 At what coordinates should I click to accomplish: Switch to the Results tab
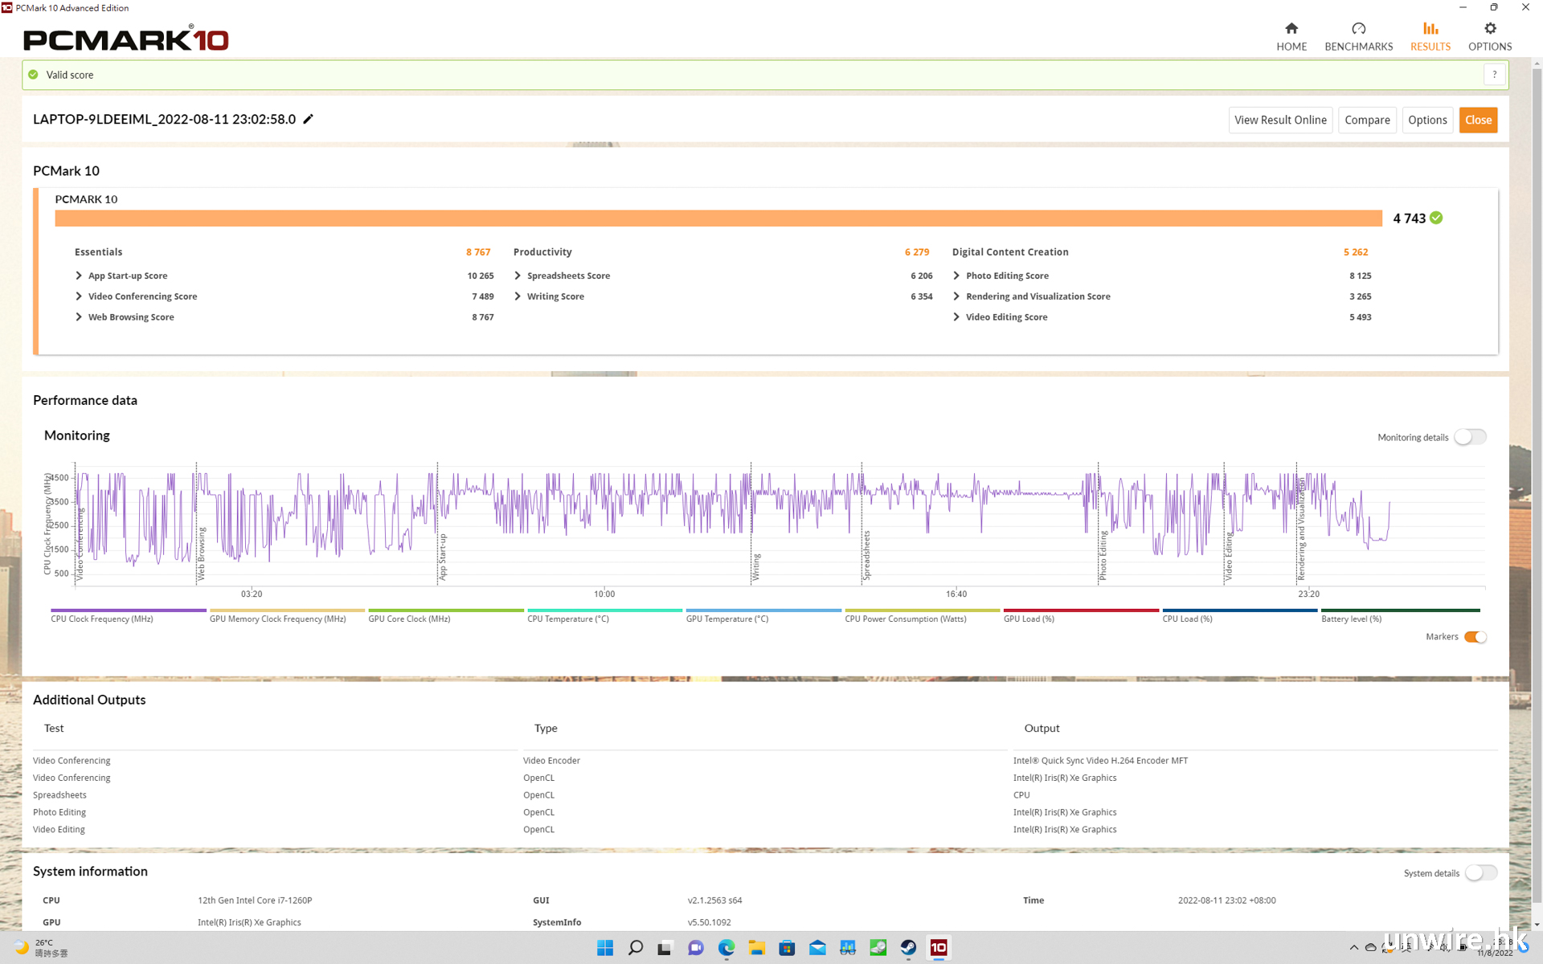coord(1430,37)
